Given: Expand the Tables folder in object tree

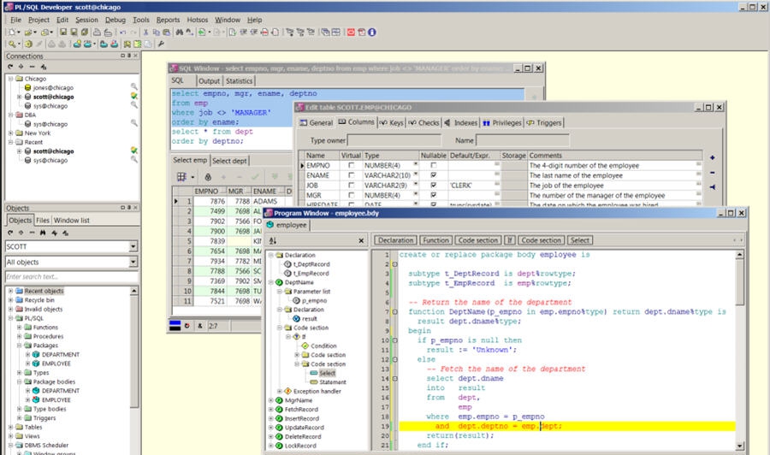Looking at the screenshot, I should tap(10, 427).
